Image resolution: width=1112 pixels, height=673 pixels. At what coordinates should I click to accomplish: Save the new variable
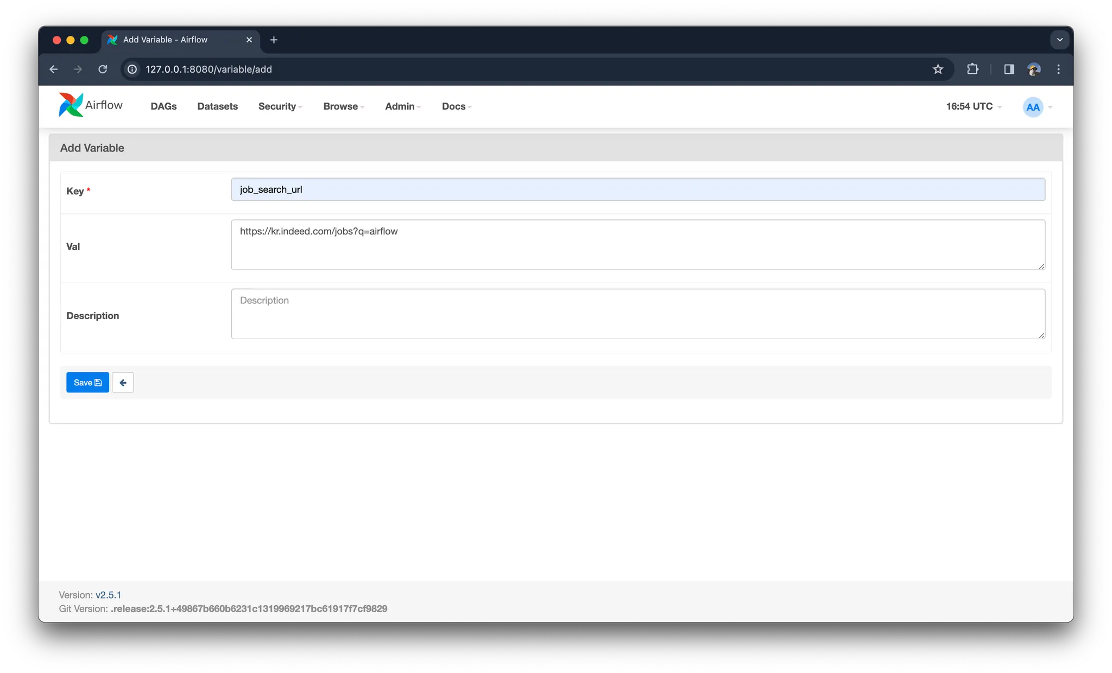[87, 383]
